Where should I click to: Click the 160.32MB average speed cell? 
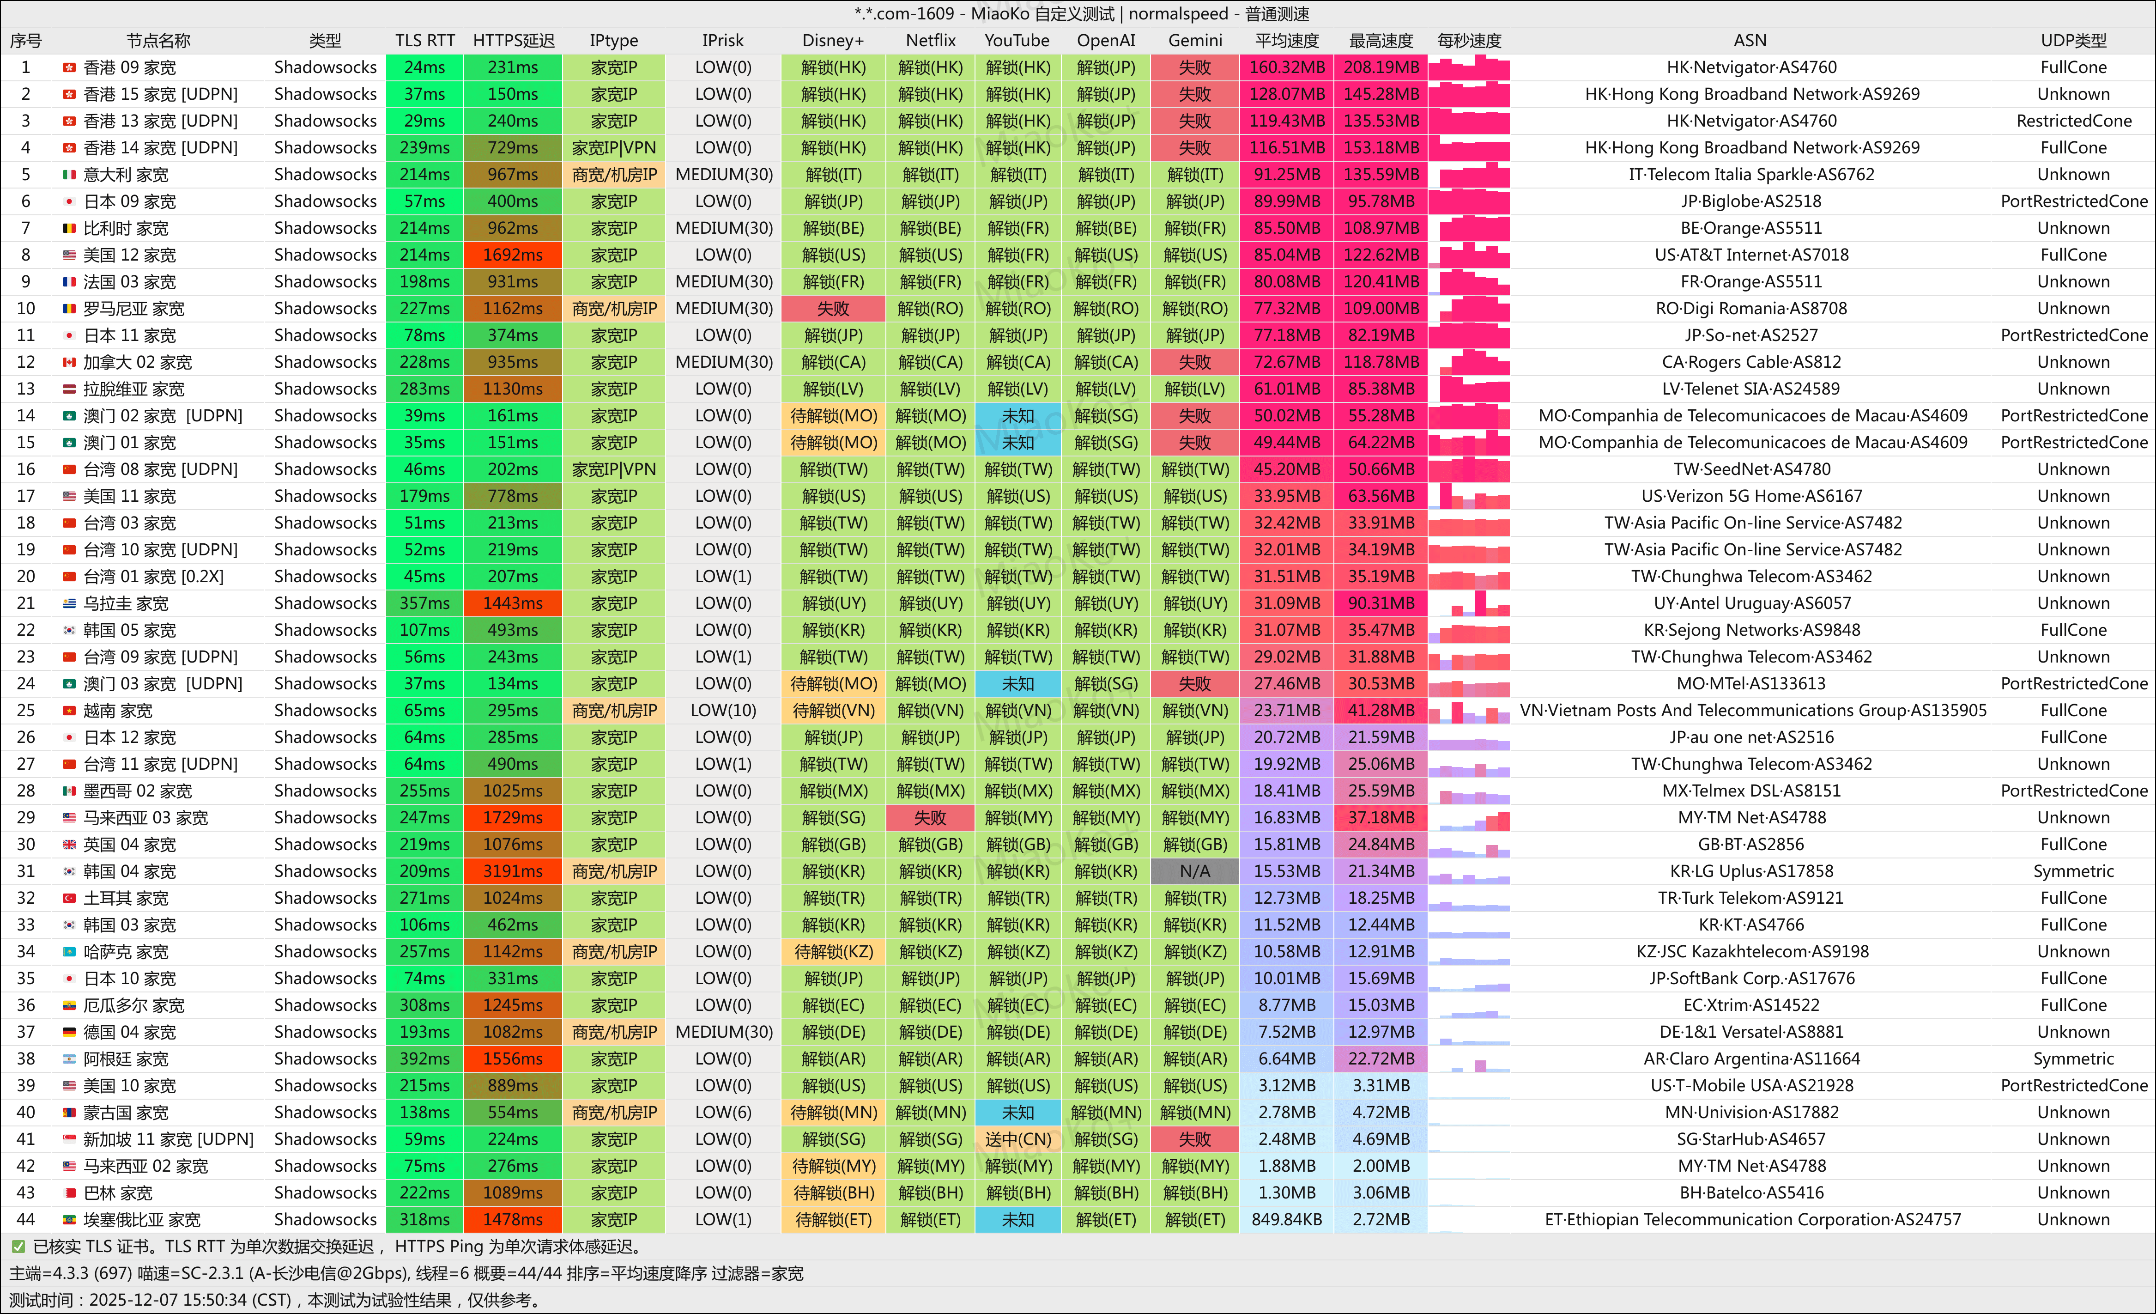[x=1286, y=67]
